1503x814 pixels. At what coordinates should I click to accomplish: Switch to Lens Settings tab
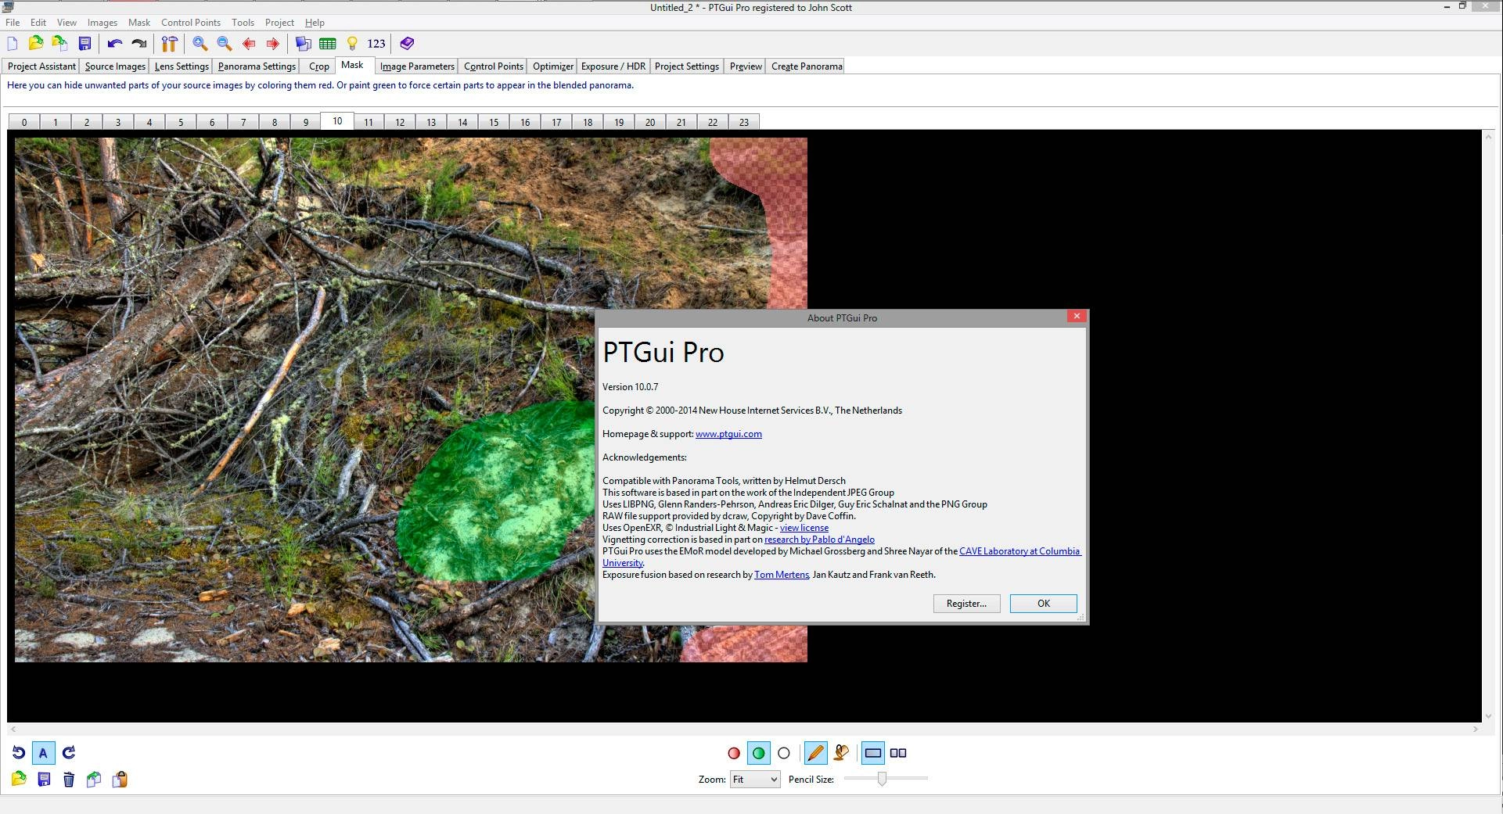click(x=182, y=66)
